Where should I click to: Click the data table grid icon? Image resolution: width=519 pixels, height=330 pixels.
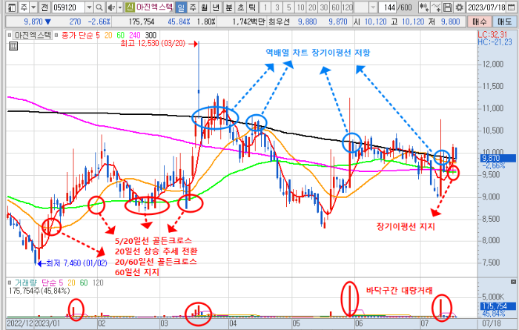tap(13, 46)
